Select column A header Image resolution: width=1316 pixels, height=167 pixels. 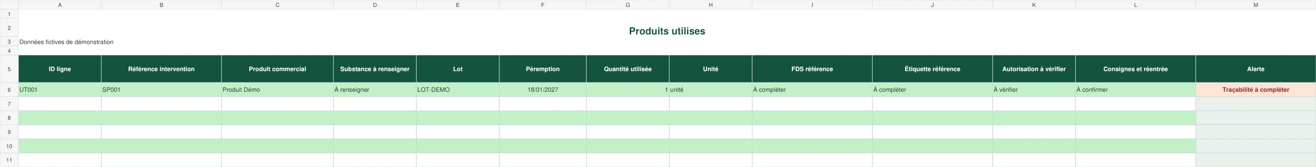pos(60,5)
